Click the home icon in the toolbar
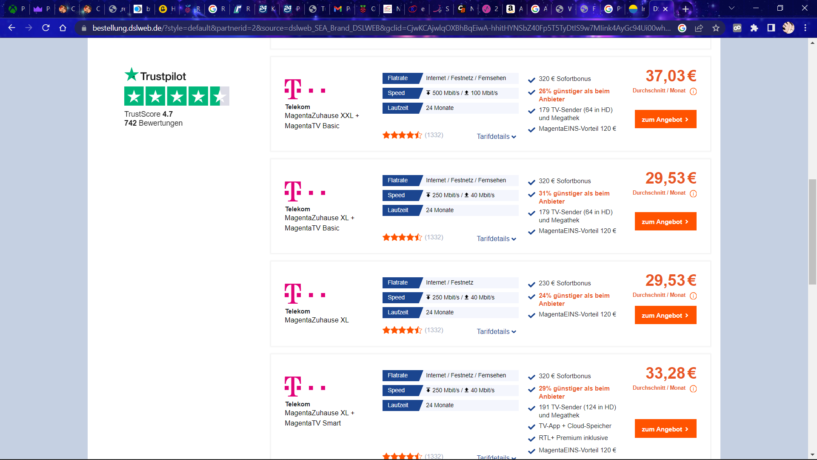This screenshot has height=460, width=817. tap(63, 28)
